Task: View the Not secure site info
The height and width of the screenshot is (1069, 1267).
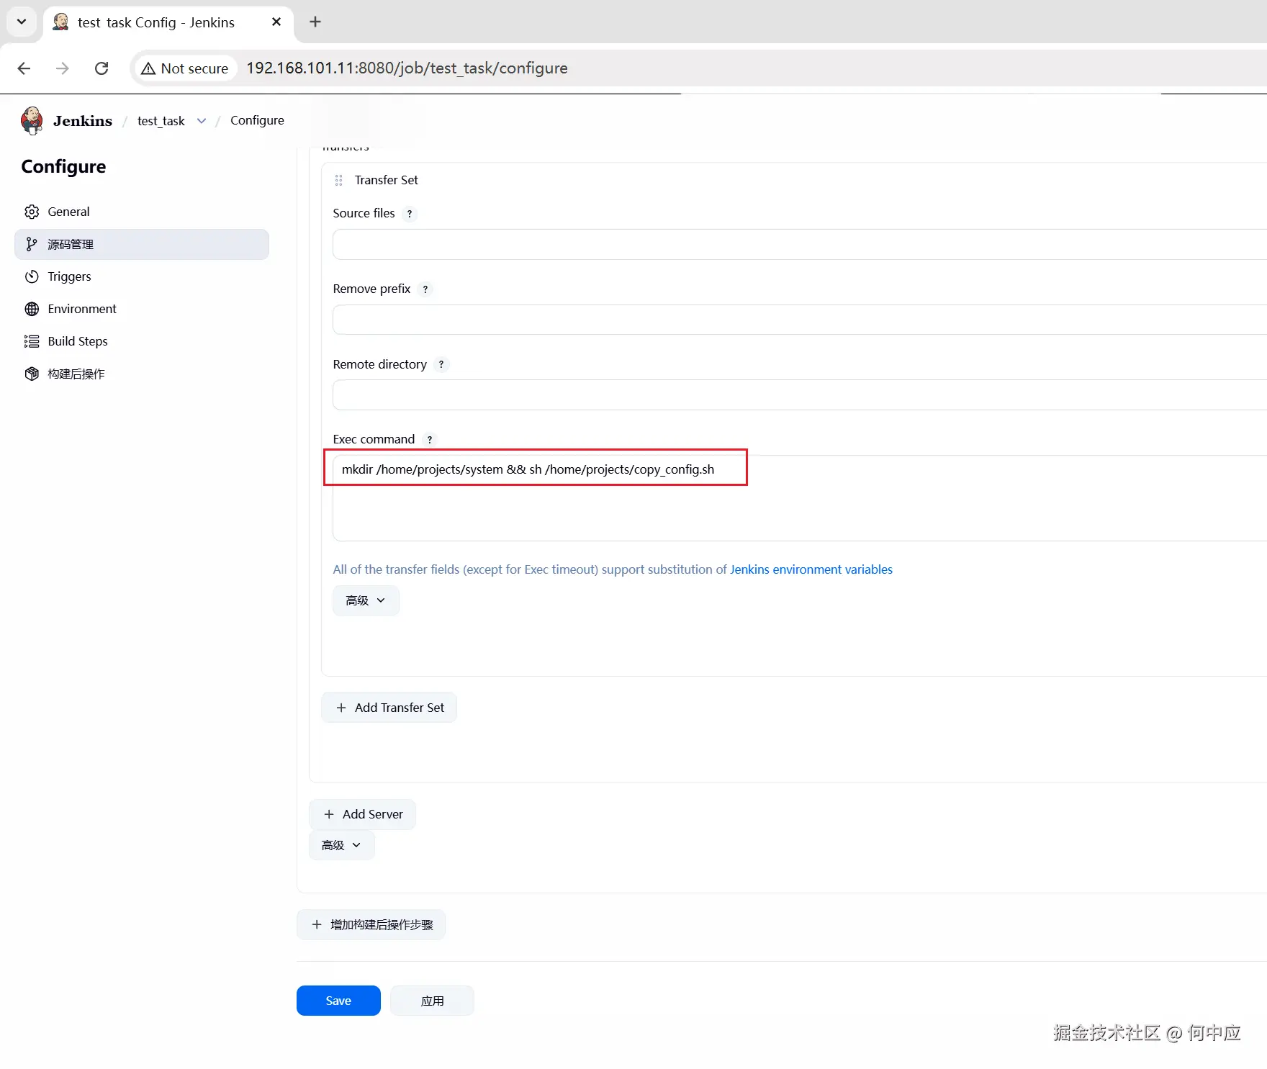Action: tap(185, 68)
